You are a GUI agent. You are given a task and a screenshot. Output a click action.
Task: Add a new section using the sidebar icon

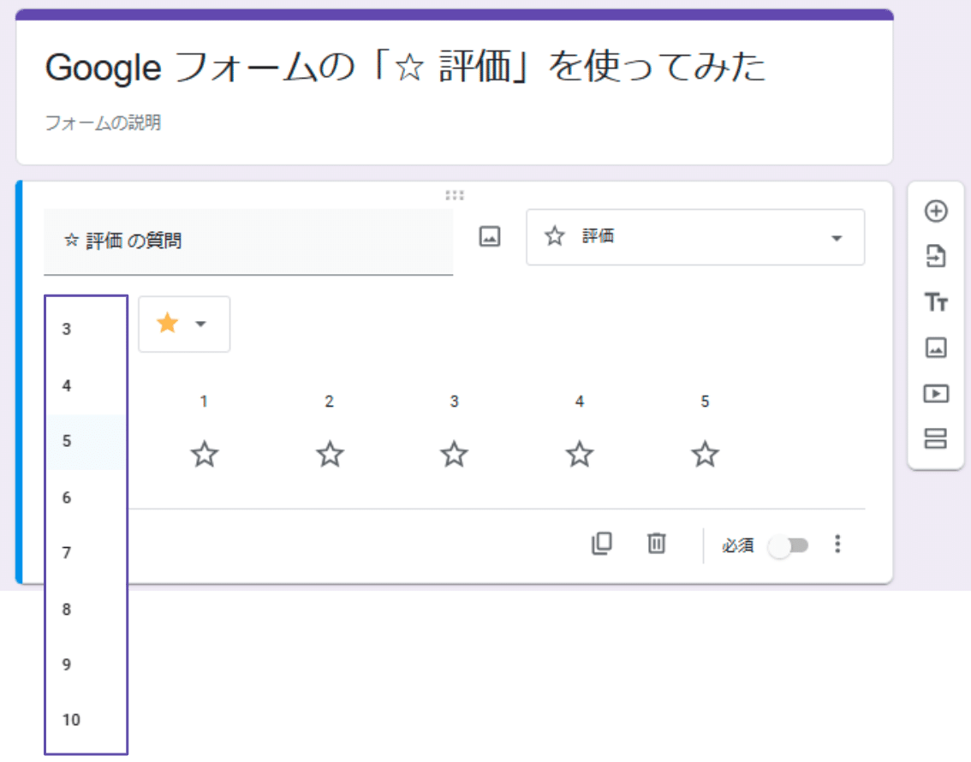[937, 438]
